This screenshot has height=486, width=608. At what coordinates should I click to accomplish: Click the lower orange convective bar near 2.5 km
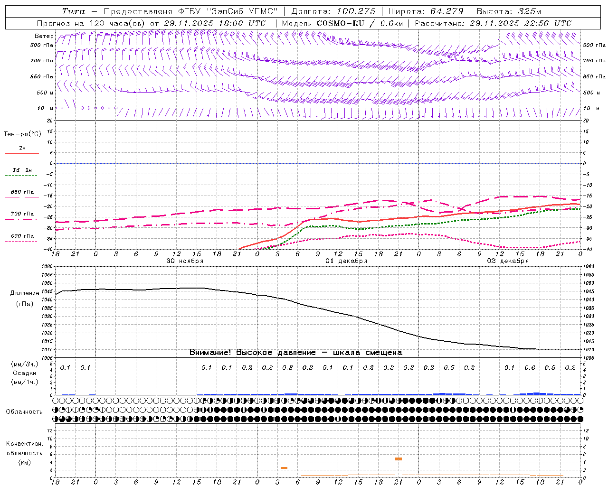click(x=284, y=468)
